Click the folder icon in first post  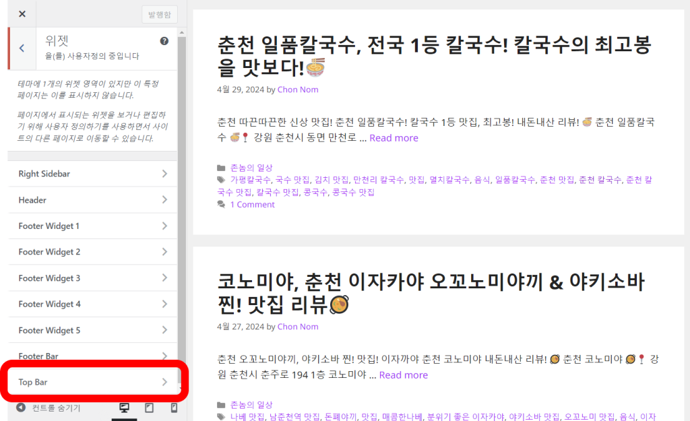coord(221,168)
